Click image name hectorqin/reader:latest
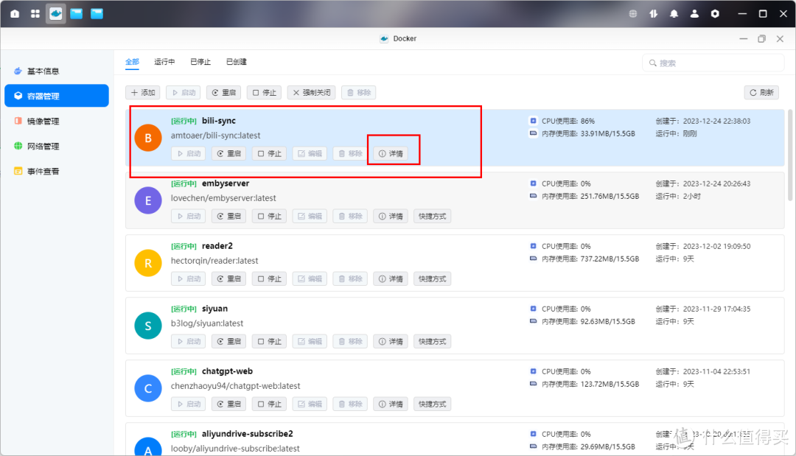 pos(214,261)
